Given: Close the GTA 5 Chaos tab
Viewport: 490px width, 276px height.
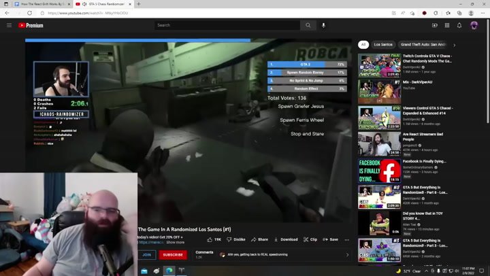Looking at the screenshot, I should tap(130, 4).
